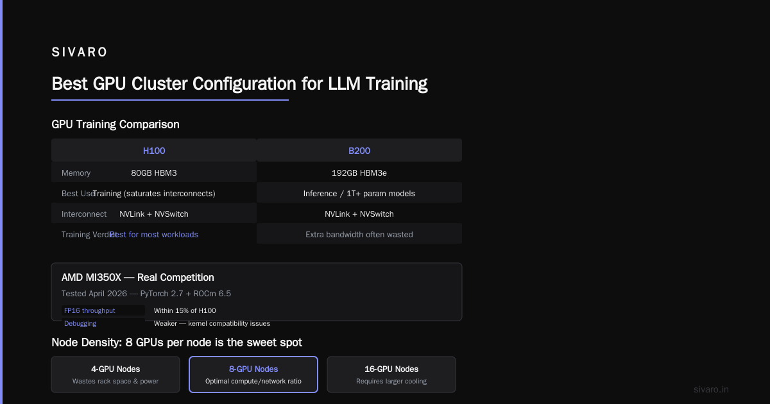Select the B200 column header

tap(359, 151)
